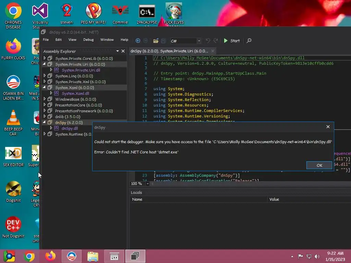Screen dimensions: 351x263
Task: Open the File menu
Action: coord(46,40)
